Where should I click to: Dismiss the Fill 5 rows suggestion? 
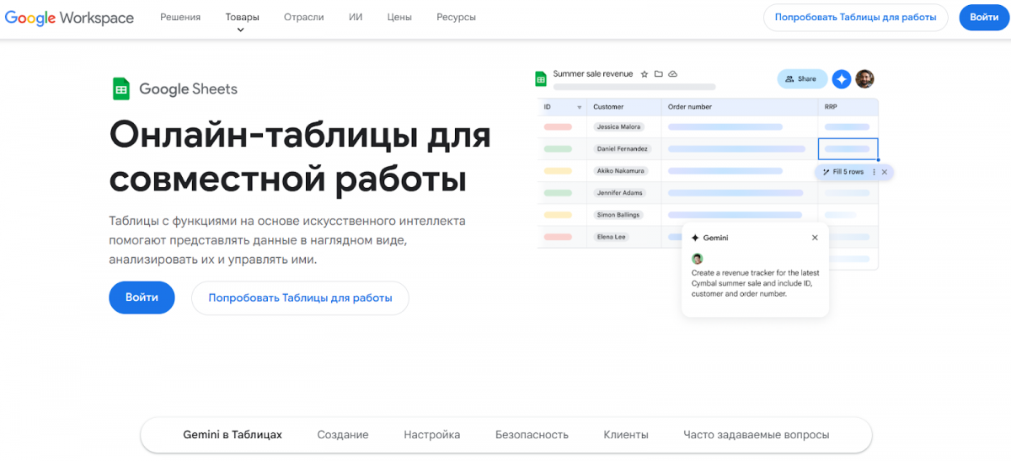tap(884, 172)
